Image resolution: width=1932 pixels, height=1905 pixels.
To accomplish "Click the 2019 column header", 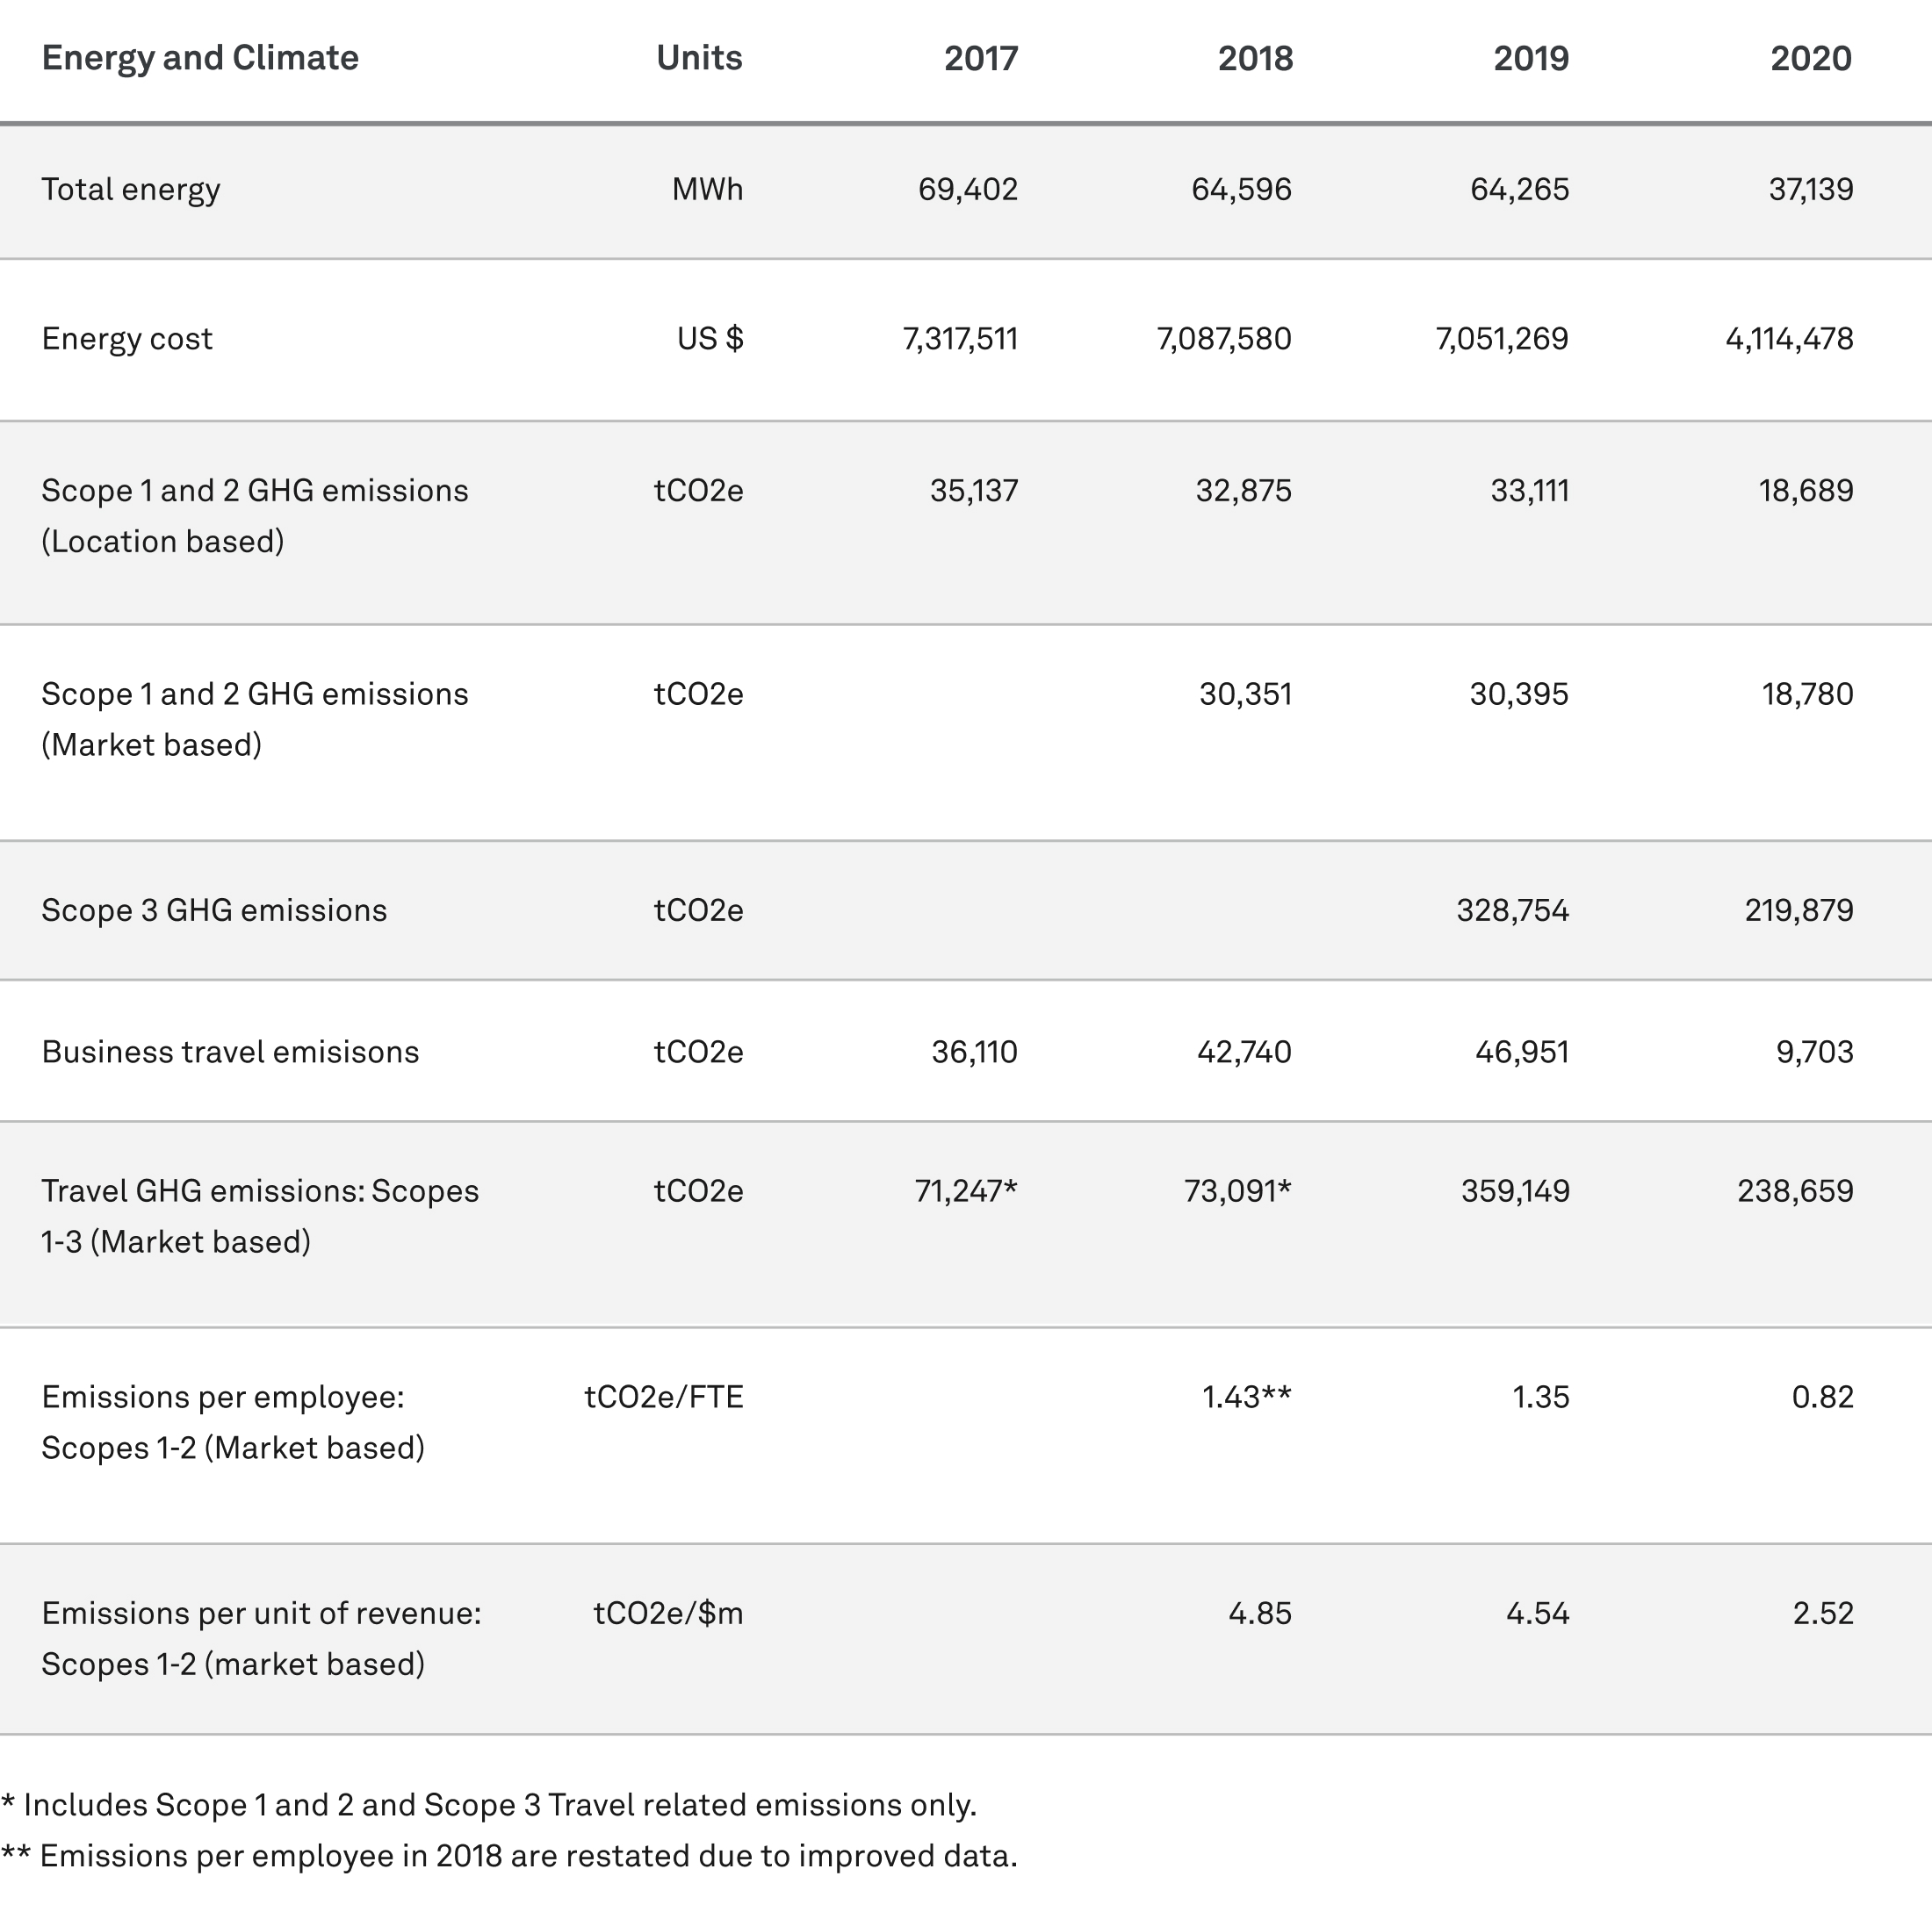I will 1531,58.
